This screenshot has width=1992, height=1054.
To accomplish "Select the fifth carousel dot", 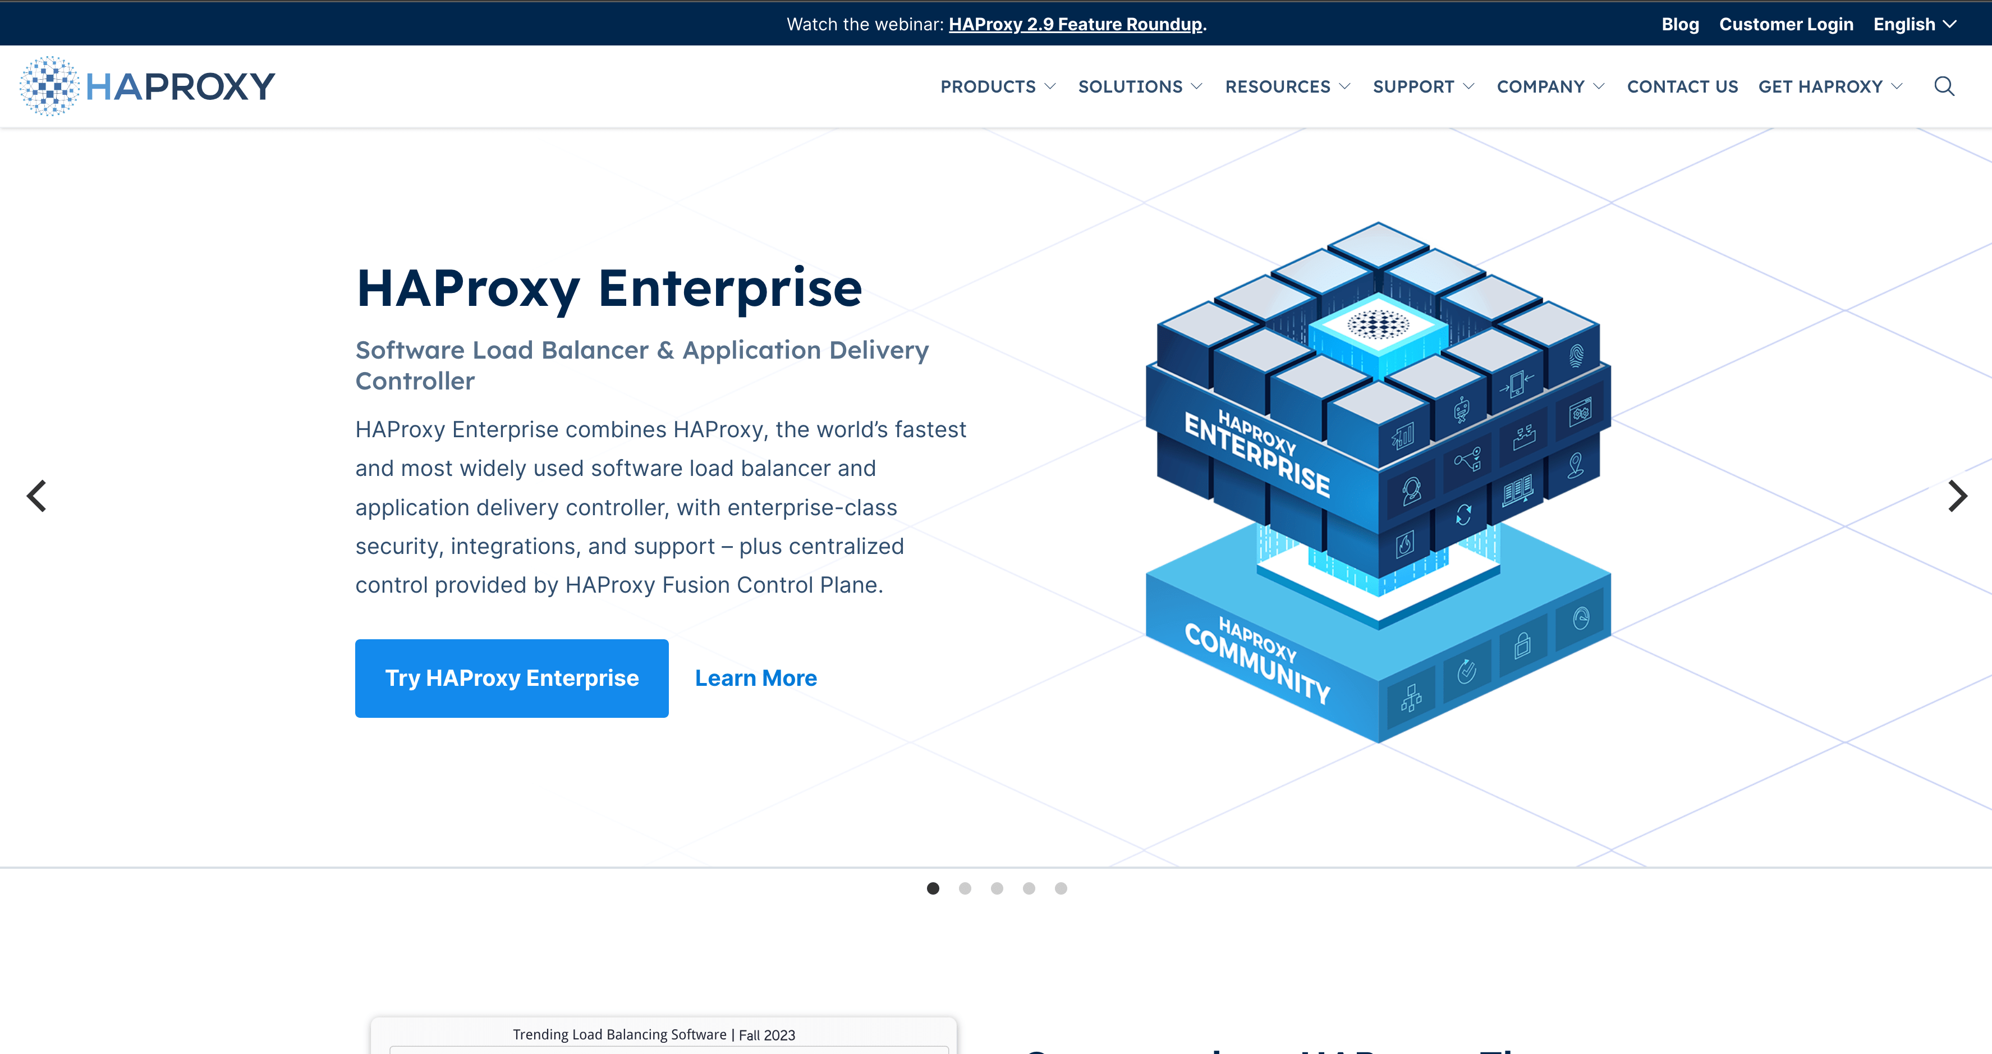I will (1061, 888).
